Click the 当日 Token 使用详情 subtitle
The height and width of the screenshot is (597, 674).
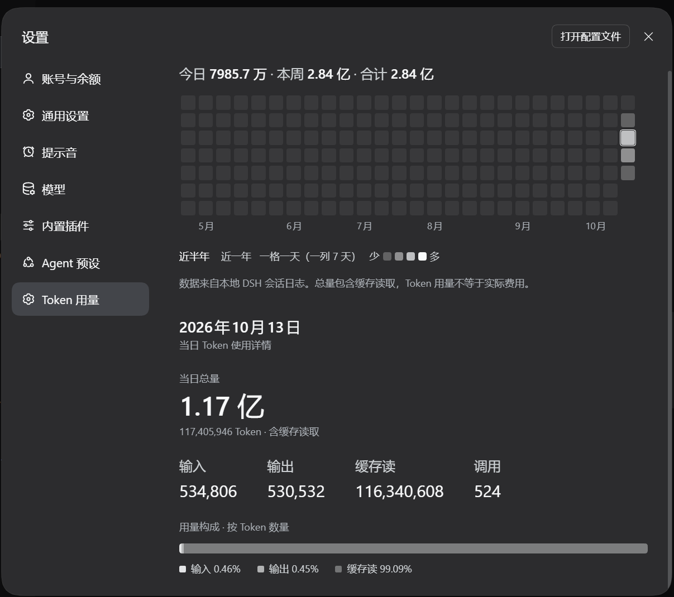[225, 345]
